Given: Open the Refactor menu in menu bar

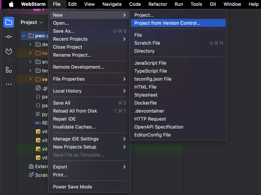Looking at the screenshot, I should (158, 4).
